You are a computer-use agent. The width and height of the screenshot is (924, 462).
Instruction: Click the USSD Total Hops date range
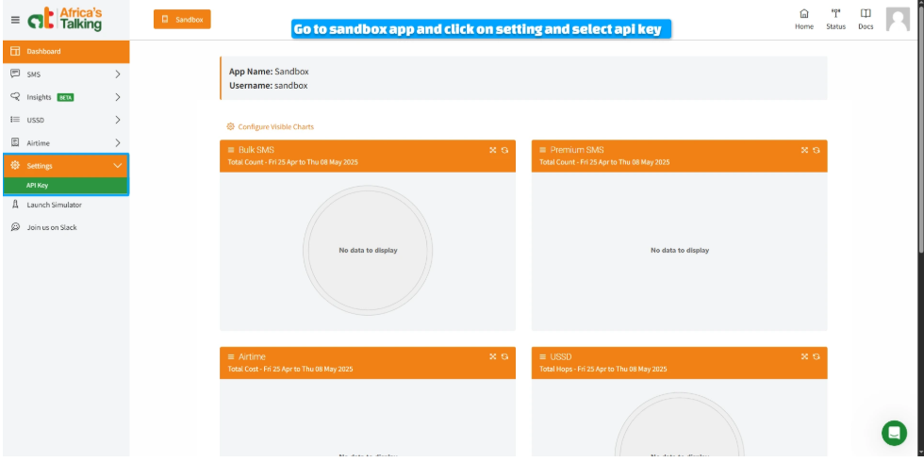click(603, 369)
